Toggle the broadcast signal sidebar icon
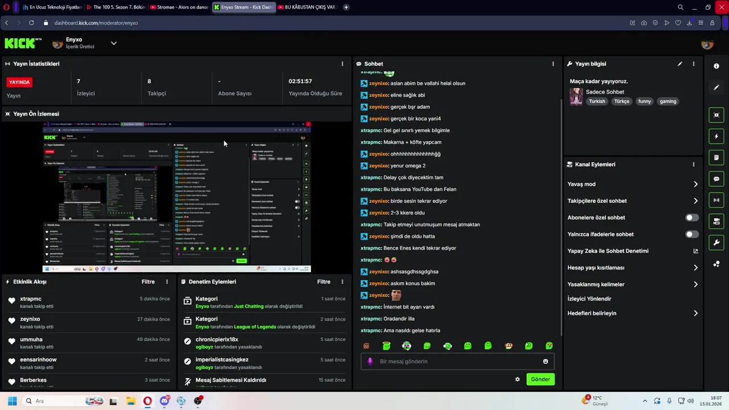This screenshot has height=410, width=729. pos(716,200)
